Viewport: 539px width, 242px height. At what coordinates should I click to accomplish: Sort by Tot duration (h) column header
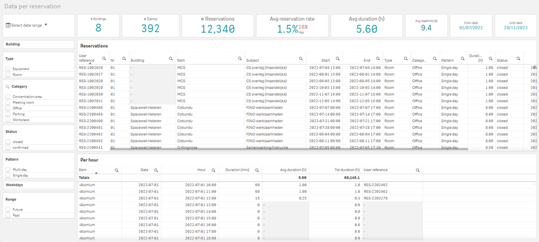[x=347, y=170]
